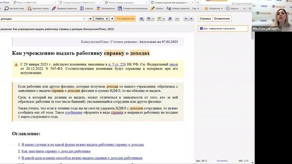292x164 pixels.
Task: Open link 'п. 5 ст. 226'
Action: click(117, 64)
